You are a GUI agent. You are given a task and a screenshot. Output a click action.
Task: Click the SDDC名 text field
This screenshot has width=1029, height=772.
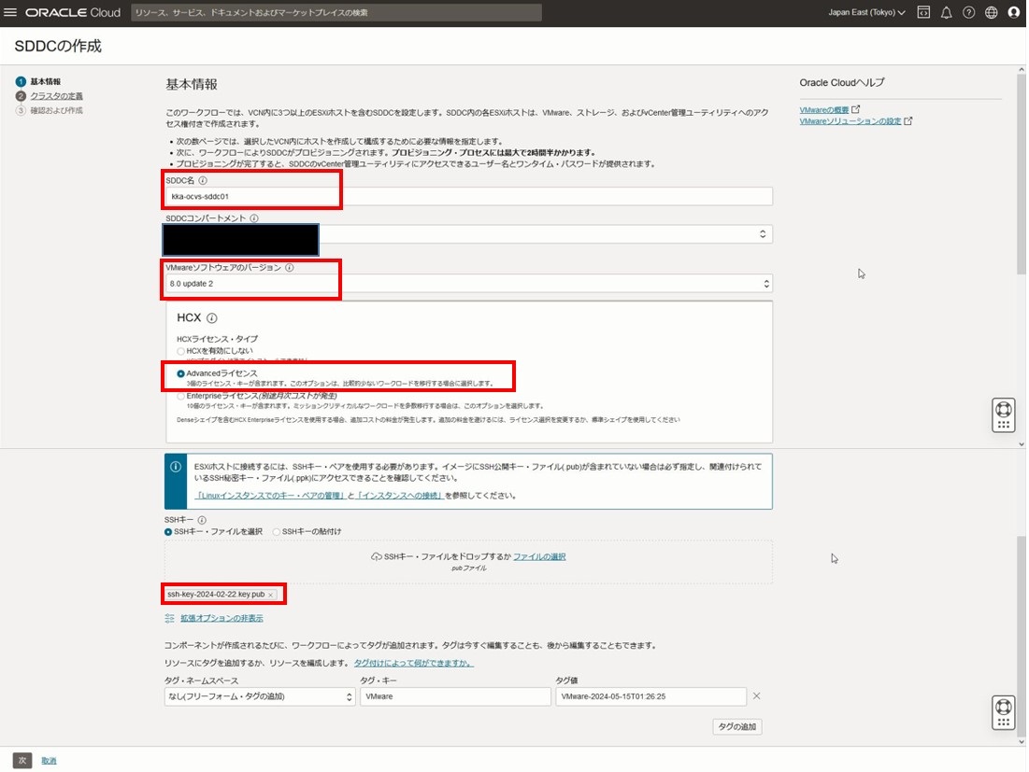click(467, 196)
